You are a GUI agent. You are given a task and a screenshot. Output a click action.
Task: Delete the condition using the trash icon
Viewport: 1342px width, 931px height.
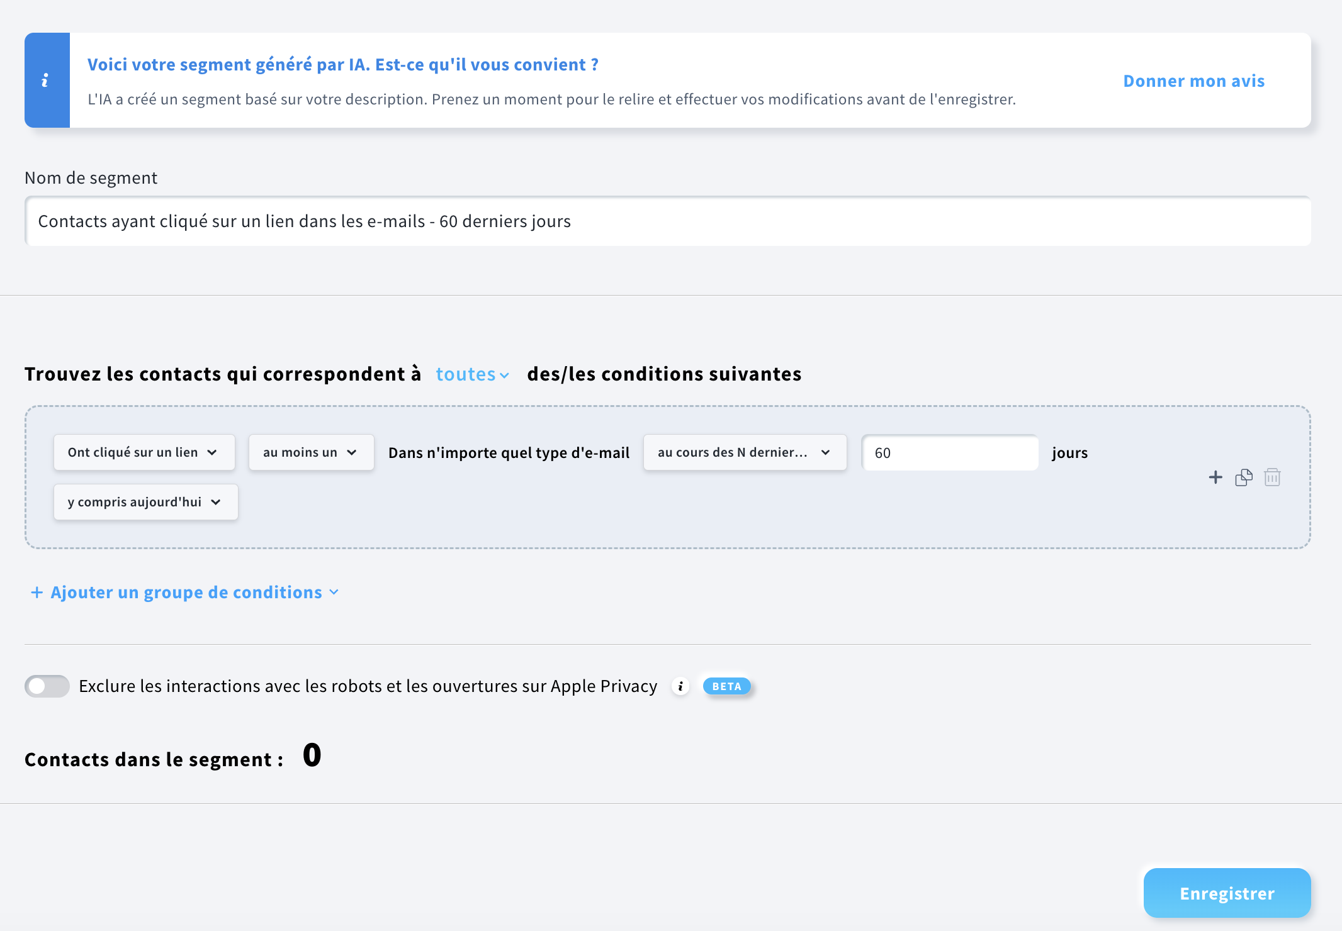click(x=1272, y=477)
